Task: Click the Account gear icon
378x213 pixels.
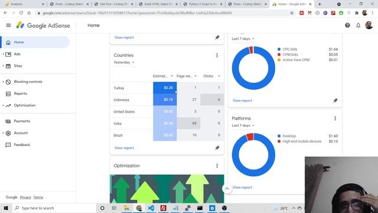Action: click(x=8, y=133)
